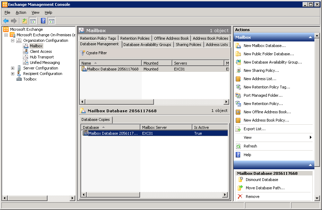Switch to the Retention Policy Tags tab
The image size is (322, 210).
pyautogui.click(x=98, y=38)
